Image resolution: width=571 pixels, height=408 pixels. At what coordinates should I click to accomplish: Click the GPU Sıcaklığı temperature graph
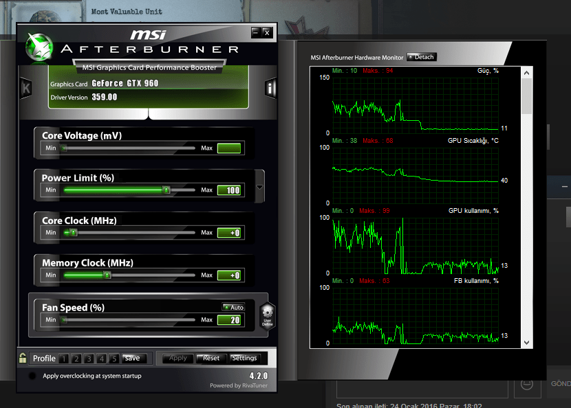point(415,176)
